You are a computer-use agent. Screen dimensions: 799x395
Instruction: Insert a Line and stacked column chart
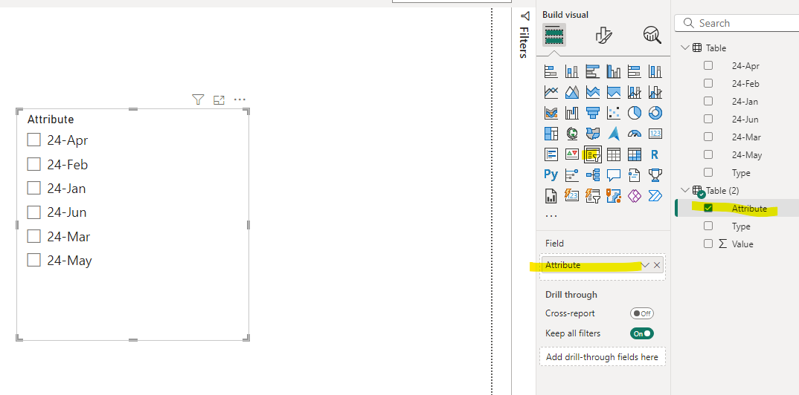(x=635, y=92)
